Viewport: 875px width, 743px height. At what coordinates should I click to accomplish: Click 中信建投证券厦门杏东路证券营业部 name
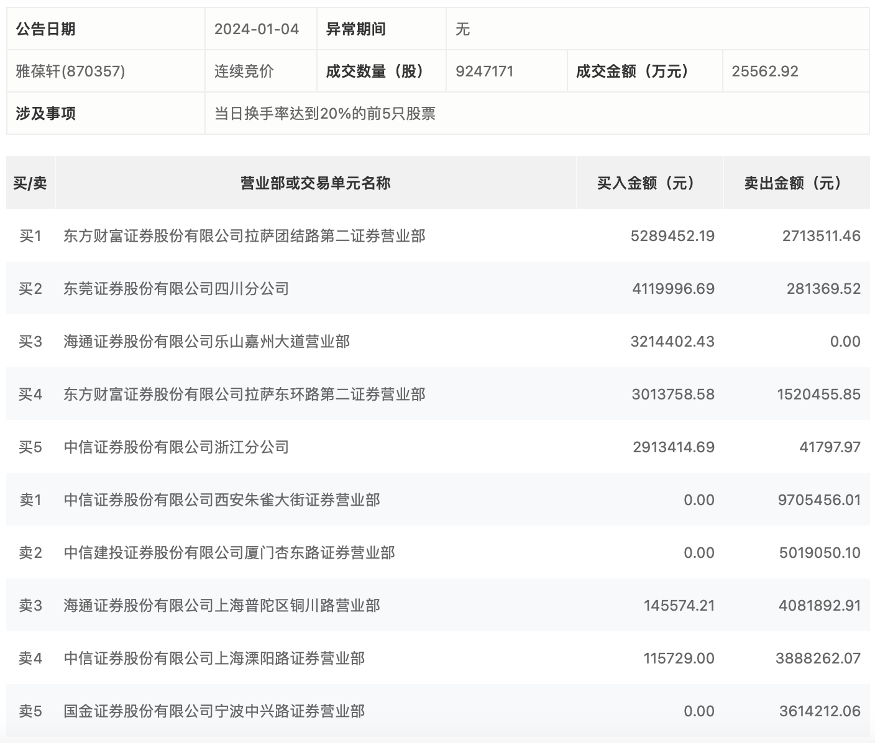[229, 553]
